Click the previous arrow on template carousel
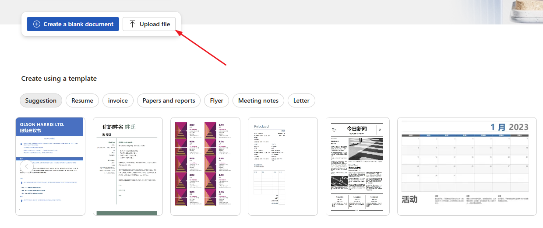 [27, 166]
